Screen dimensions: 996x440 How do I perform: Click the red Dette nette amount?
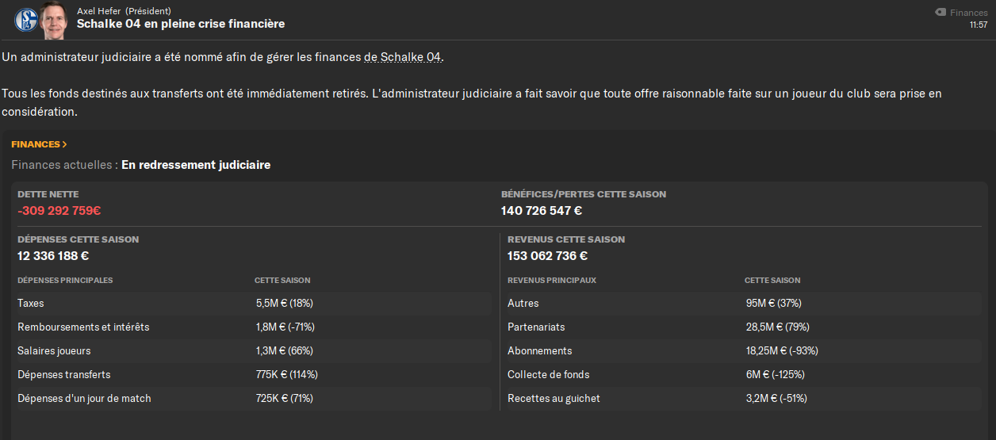coord(59,211)
